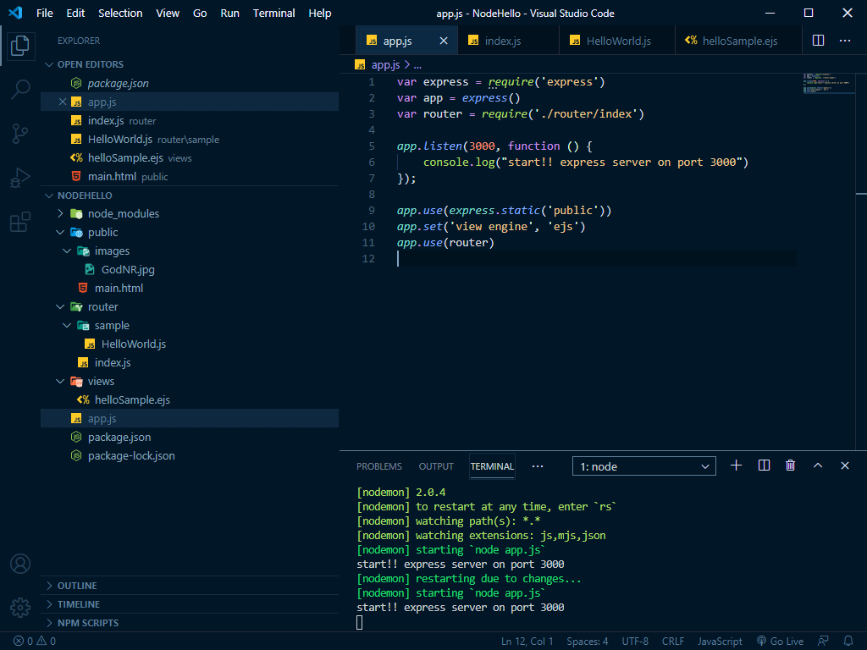Viewport: 867px width, 650px height.
Task: Open GodNR.jpg in the file tree
Action: [190, 270]
